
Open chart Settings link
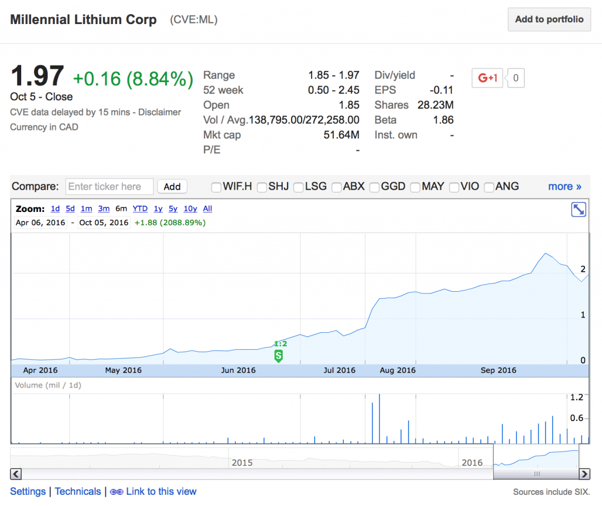[28, 492]
